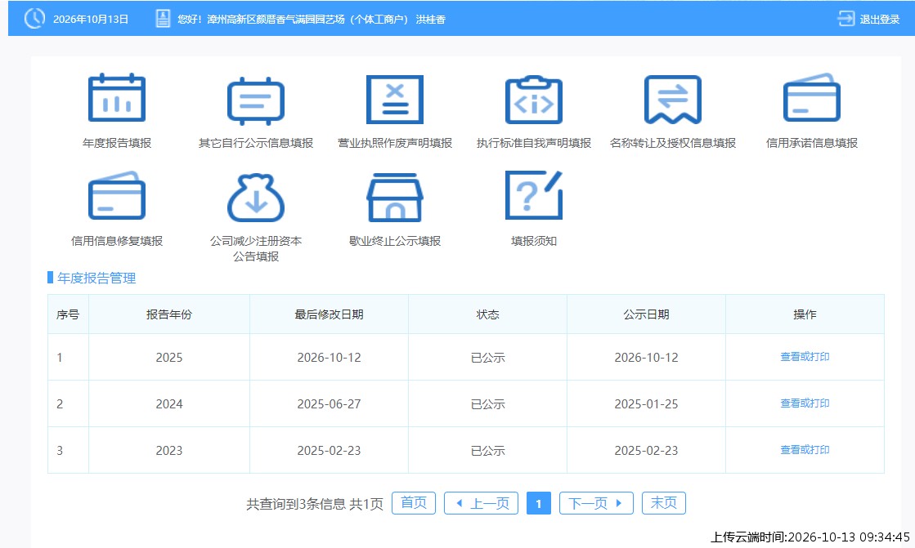Open 歇业终止公示填报 shop icon
915x548 pixels.
tap(394, 198)
